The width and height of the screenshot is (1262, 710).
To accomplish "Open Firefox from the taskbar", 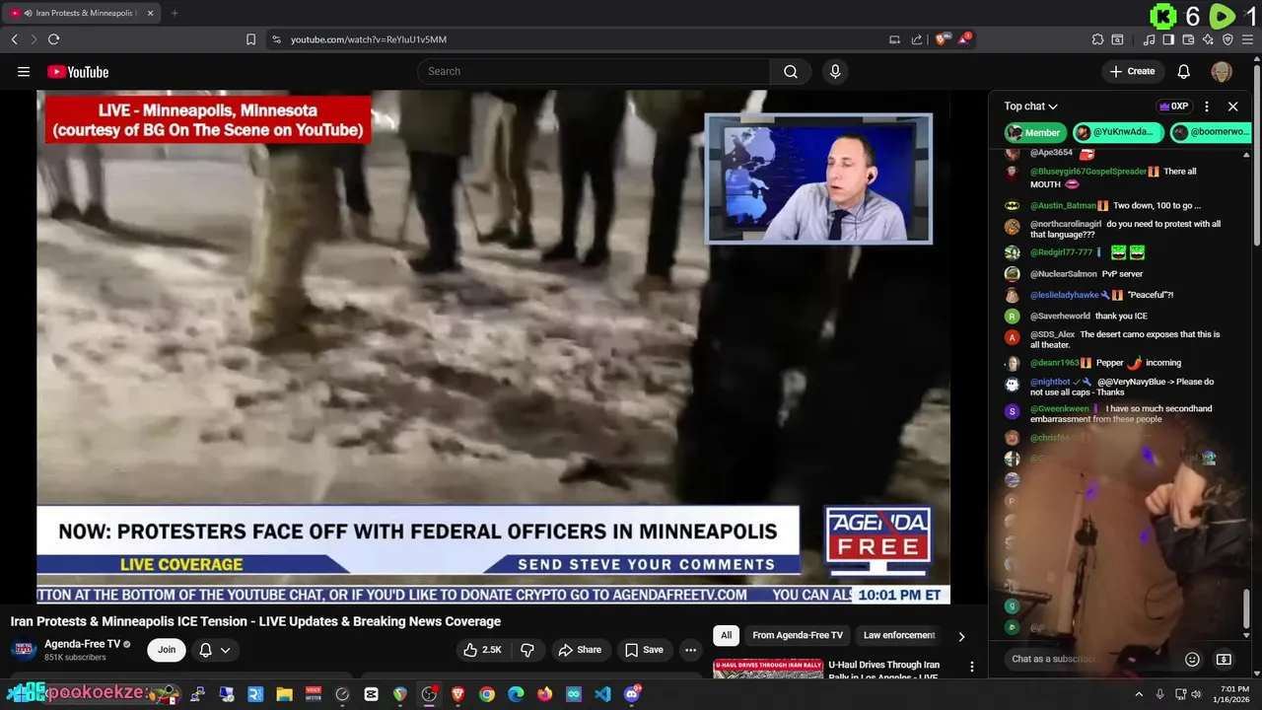I will (544, 694).
